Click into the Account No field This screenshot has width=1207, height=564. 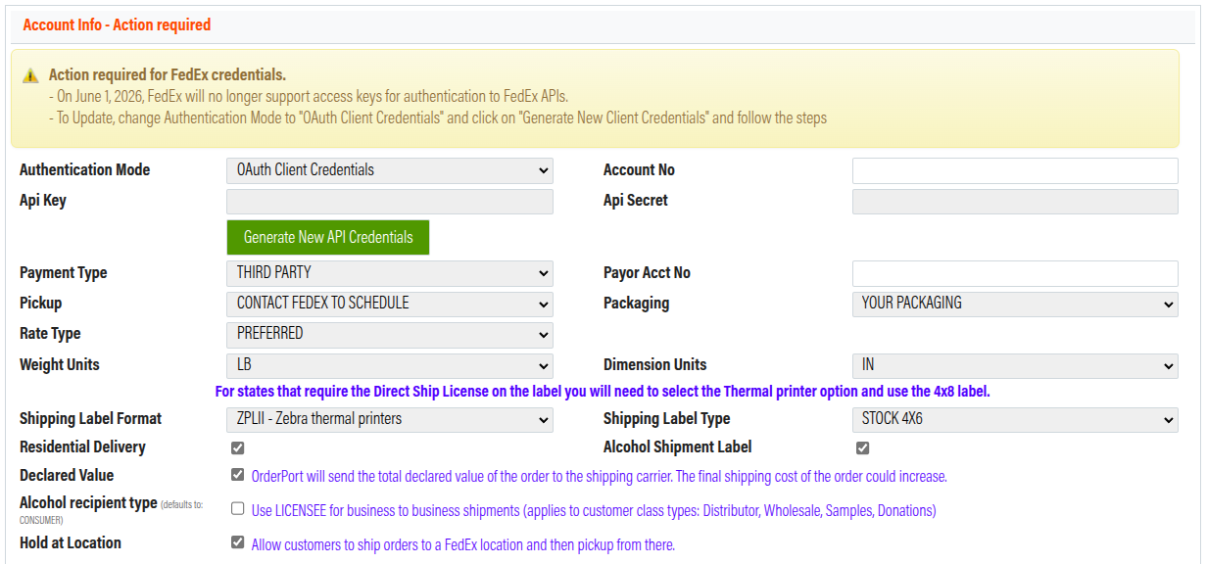pyautogui.click(x=1015, y=170)
